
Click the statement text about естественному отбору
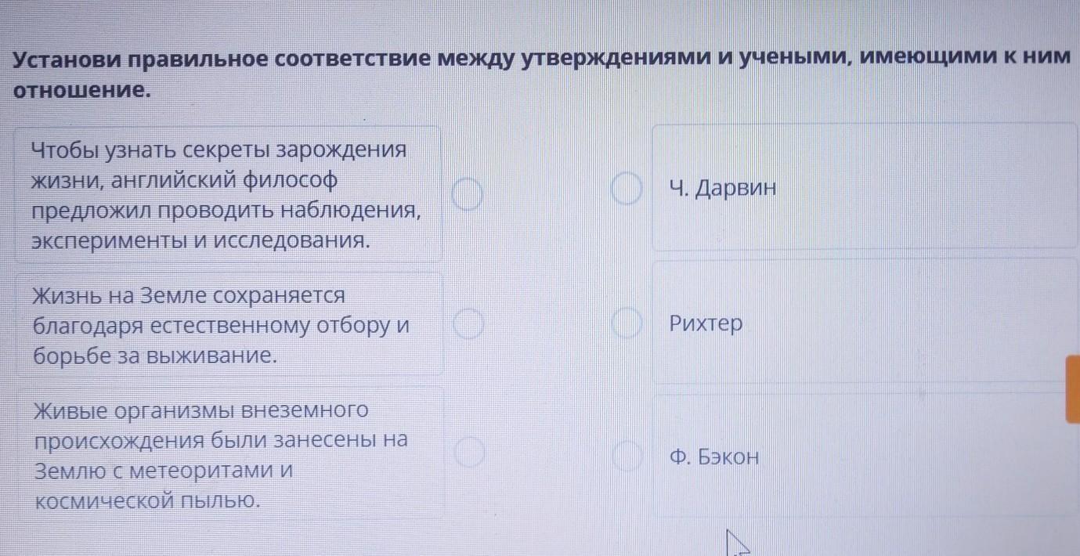point(221,325)
